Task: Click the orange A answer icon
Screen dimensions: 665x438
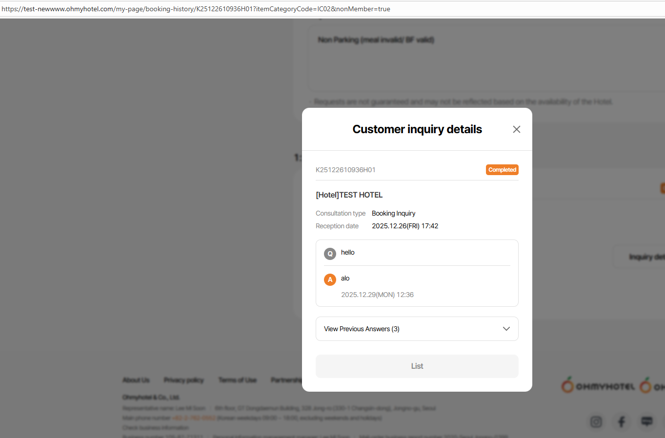Action: pyautogui.click(x=330, y=279)
